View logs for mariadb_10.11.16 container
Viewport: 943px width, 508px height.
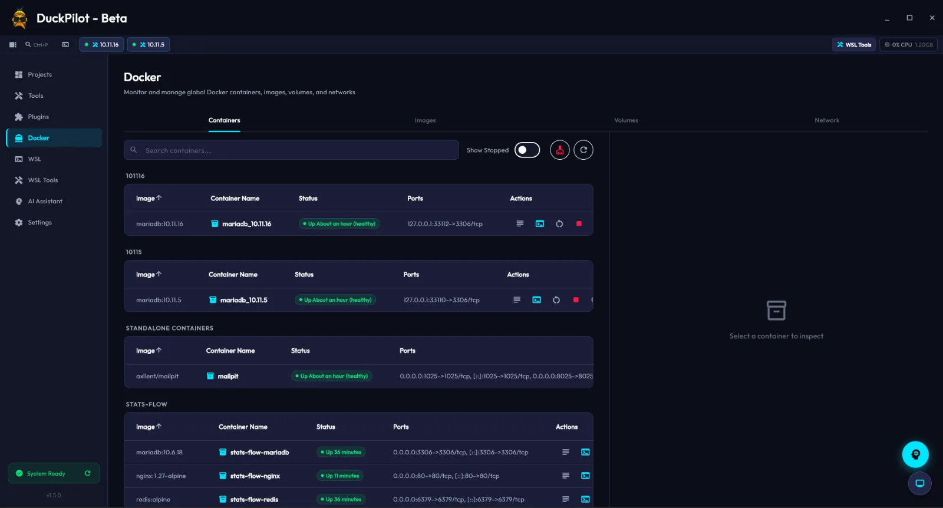pyautogui.click(x=520, y=224)
